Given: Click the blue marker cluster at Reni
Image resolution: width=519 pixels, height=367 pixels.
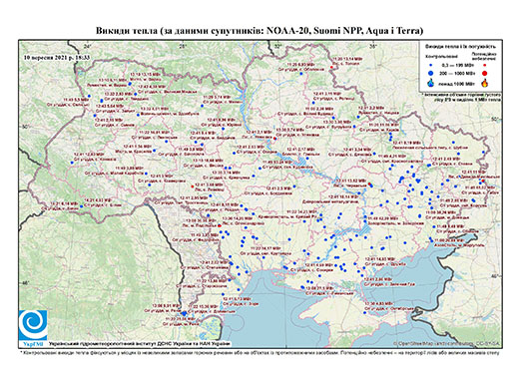Looking at the screenshot, I should [184, 313].
